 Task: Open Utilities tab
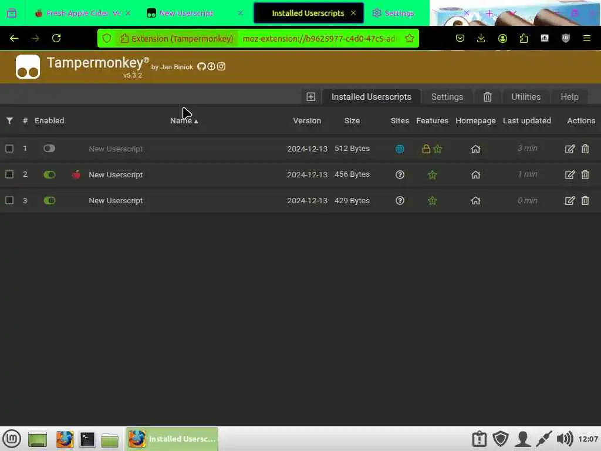pos(526,97)
